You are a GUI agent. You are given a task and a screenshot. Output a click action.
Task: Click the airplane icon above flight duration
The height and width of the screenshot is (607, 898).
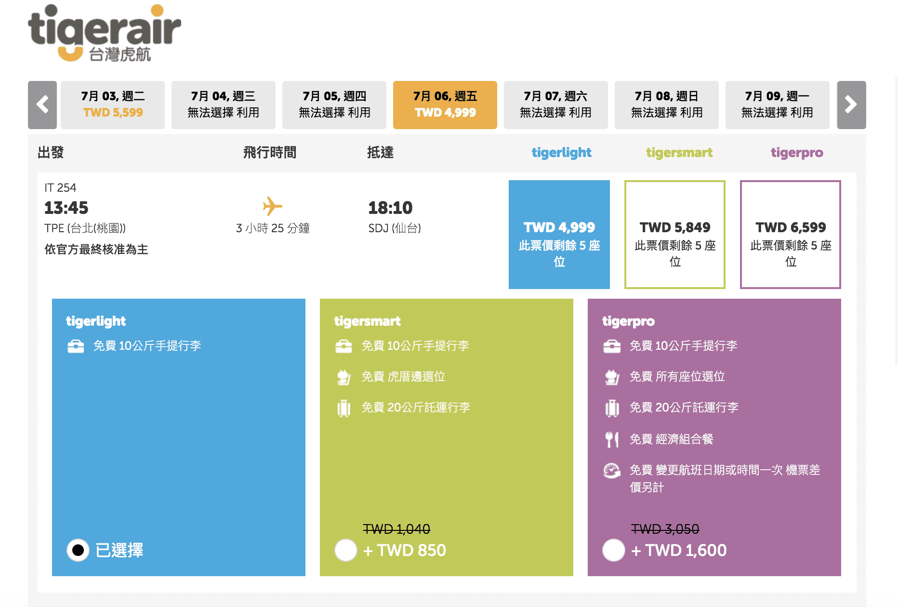coord(272,206)
